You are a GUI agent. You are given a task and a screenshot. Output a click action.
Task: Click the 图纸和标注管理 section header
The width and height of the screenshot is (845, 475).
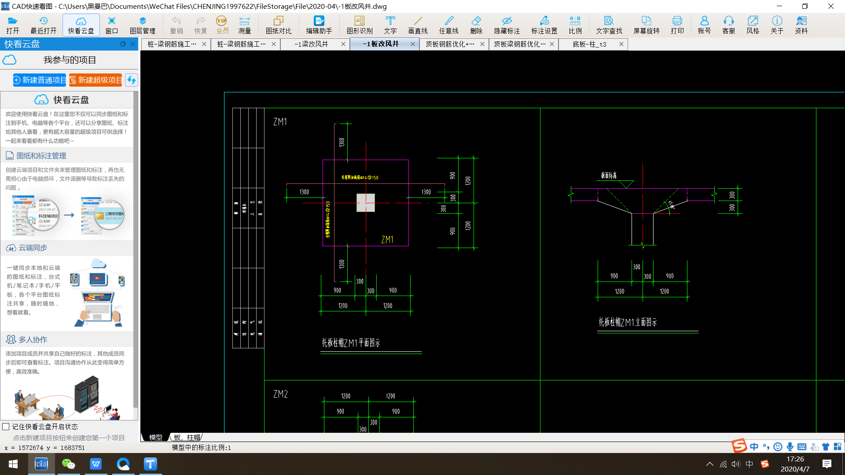click(67, 156)
